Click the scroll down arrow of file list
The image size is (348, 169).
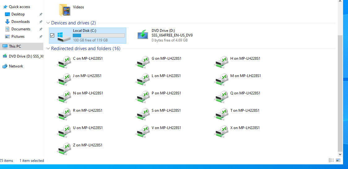(x=340, y=154)
